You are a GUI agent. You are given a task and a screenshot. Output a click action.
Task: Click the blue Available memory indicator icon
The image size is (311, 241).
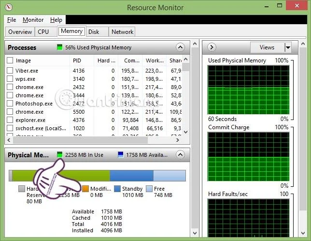click(121, 154)
